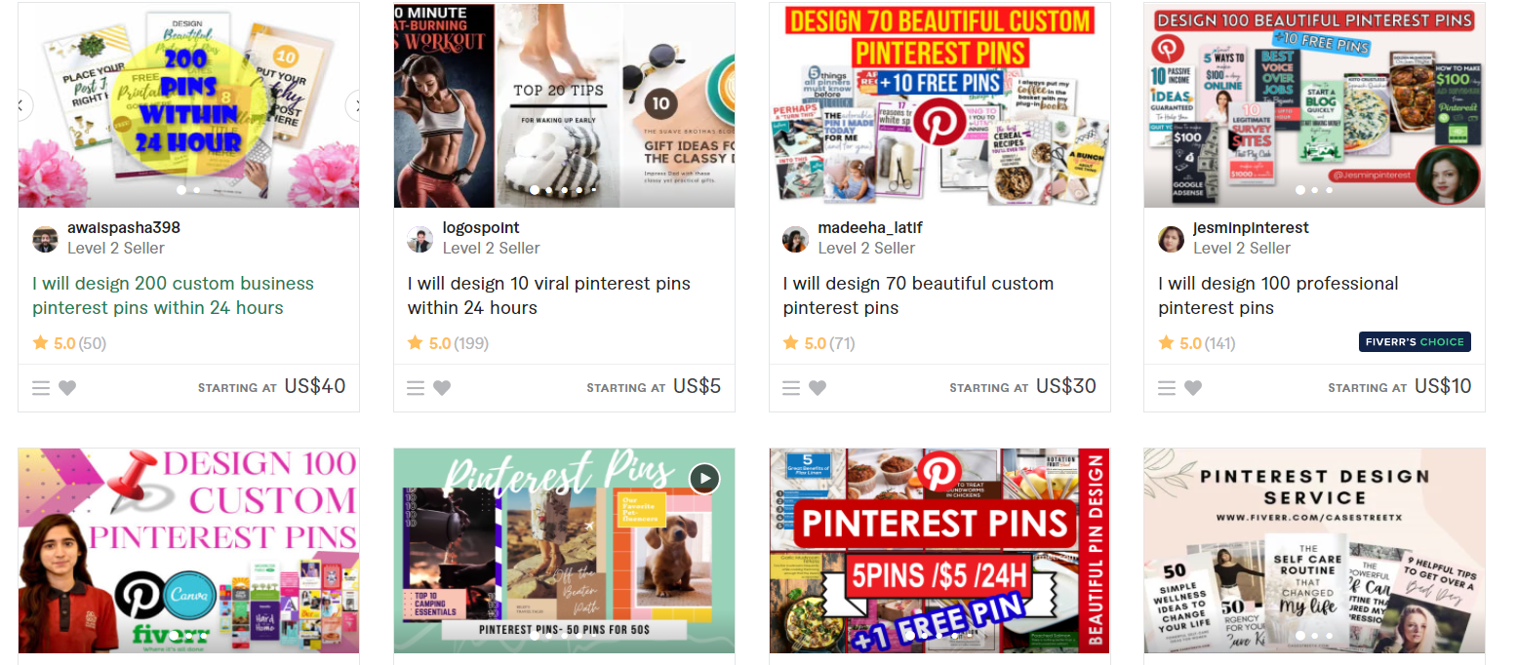Favorite the madeeha_latif gig with heart icon

coord(818,388)
